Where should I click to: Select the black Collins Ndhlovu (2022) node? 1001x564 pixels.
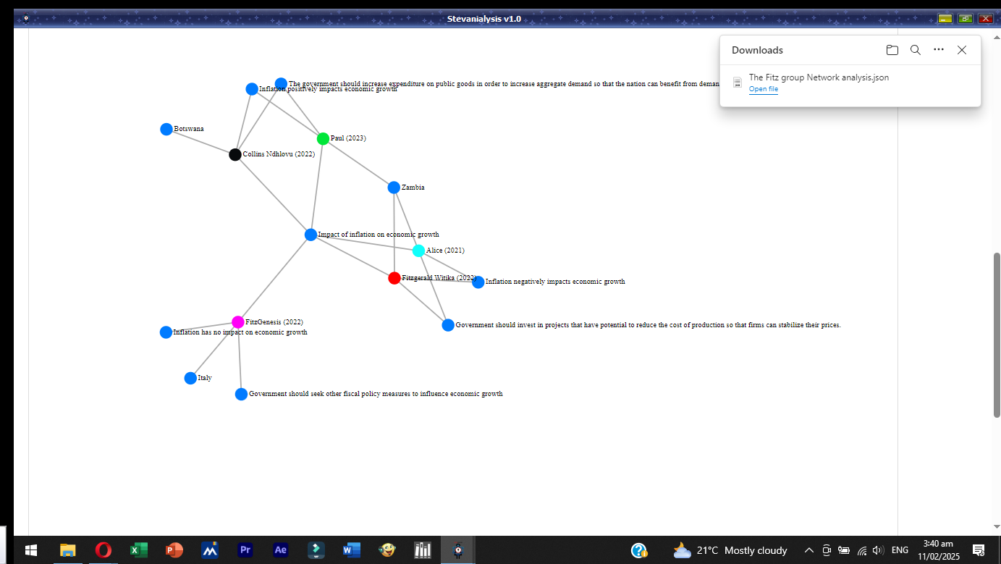coord(235,154)
